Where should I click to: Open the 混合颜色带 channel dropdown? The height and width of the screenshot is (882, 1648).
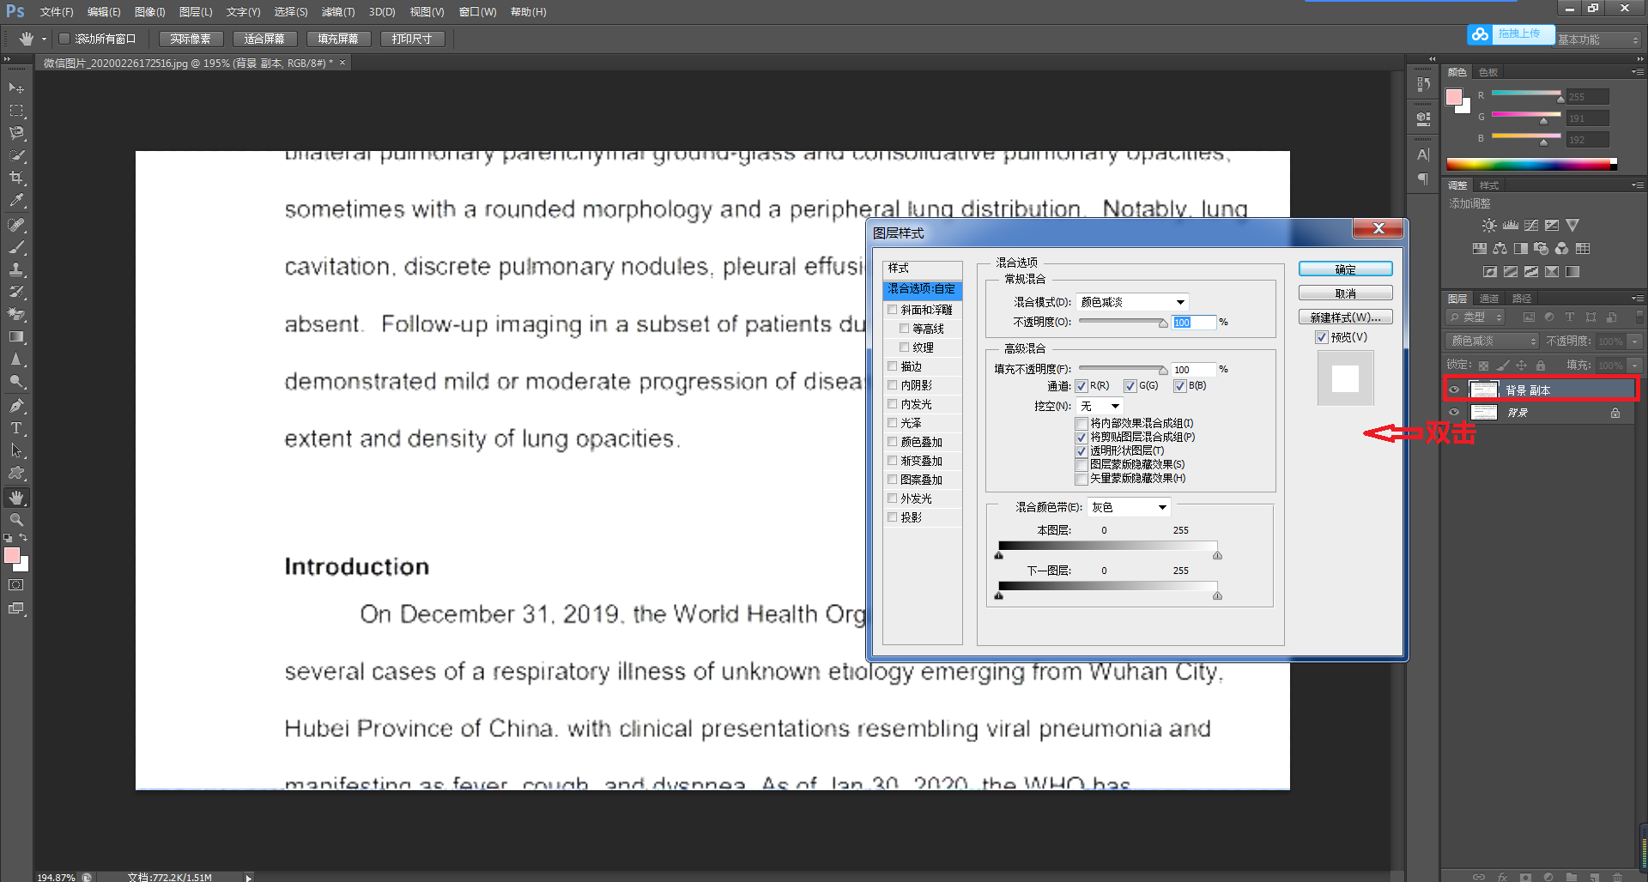click(1129, 507)
